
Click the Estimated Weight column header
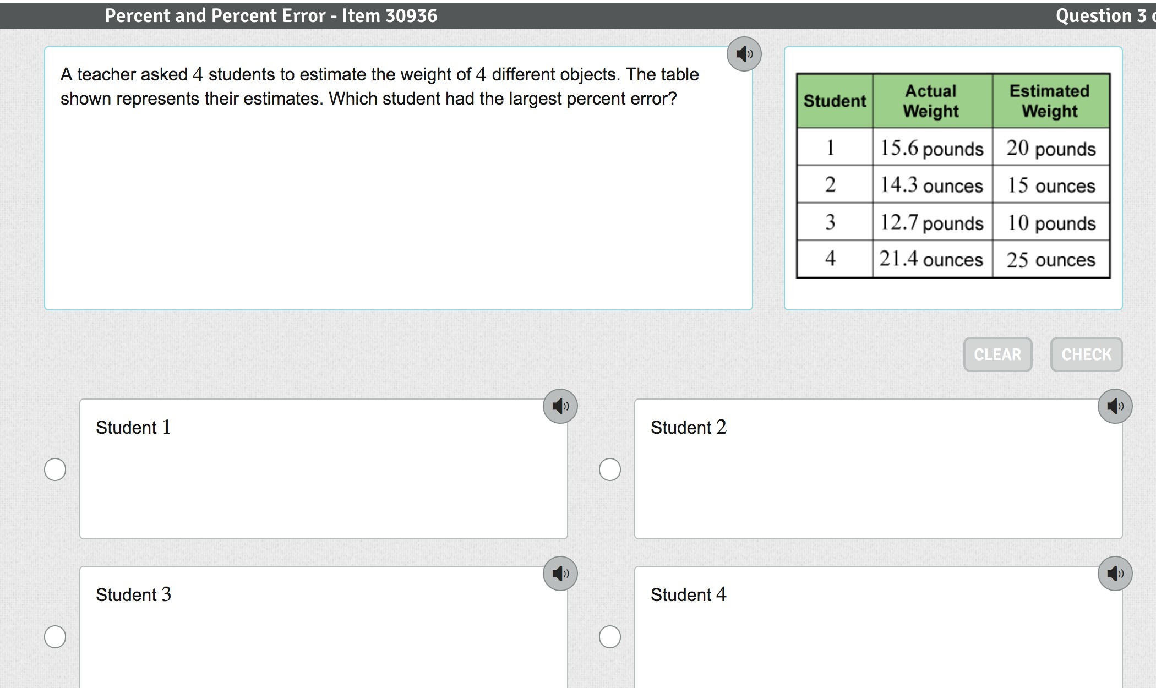click(x=1050, y=101)
